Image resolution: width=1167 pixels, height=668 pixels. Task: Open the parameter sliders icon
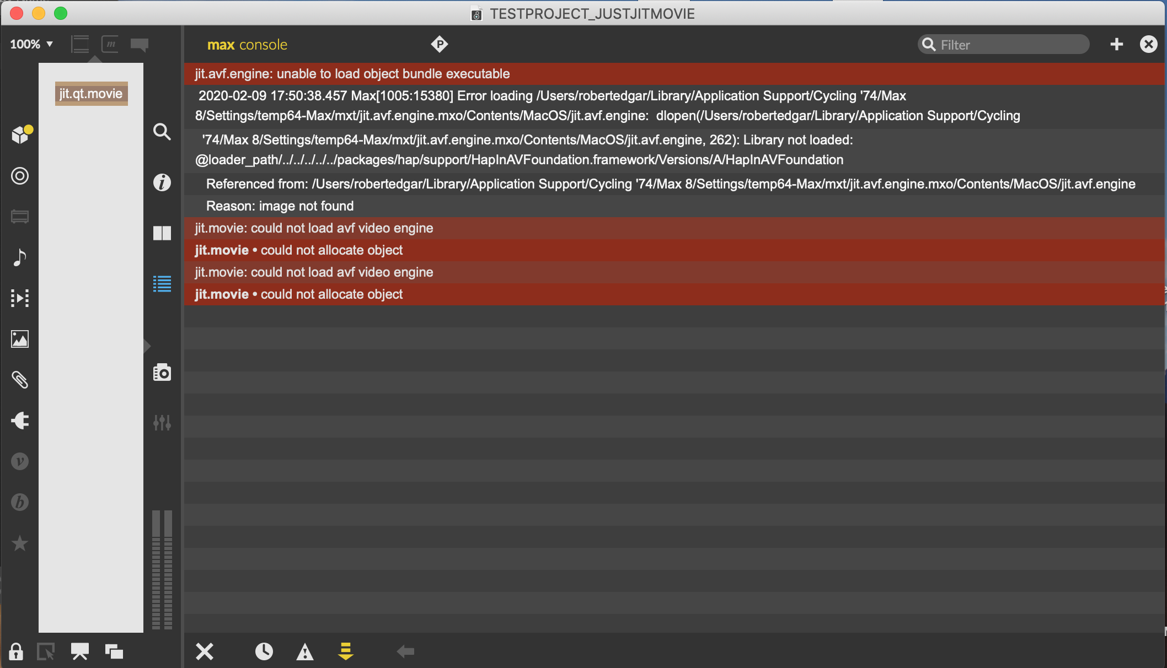click(x=162, y=423)
